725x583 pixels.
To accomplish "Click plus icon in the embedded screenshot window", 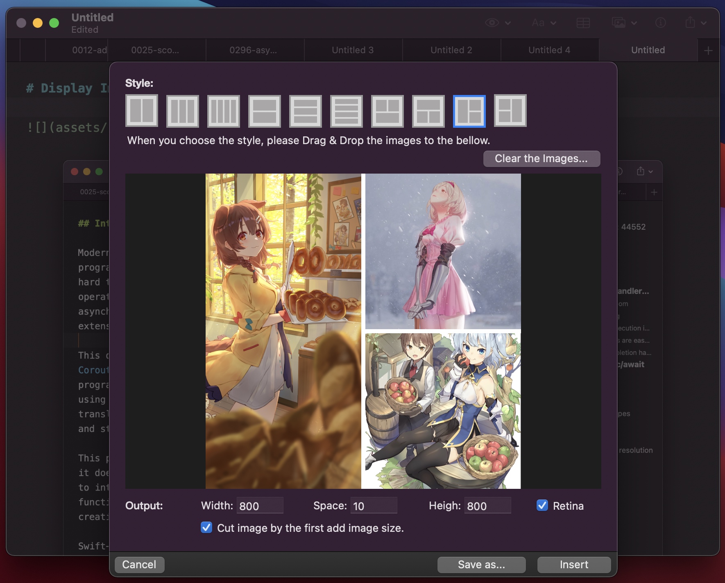I will pyautogui.click(x=654, y=192).
